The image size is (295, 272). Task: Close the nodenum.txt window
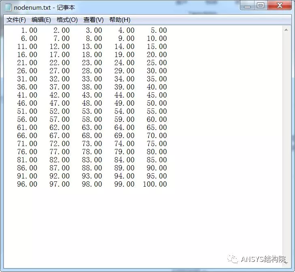(280, 6)
